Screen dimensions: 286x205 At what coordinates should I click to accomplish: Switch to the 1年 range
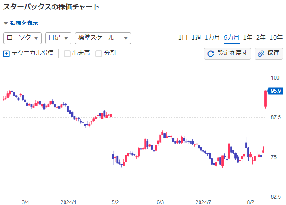[248, 38]
